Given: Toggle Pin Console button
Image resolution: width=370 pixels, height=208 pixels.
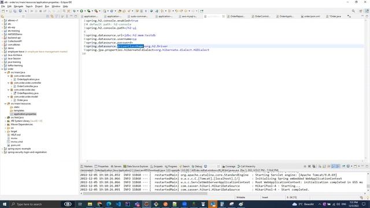Looking at the screenshot, I should (343, 166).
